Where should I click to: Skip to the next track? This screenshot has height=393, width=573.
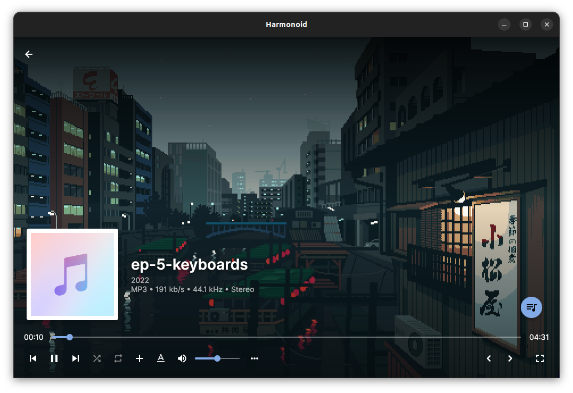pyautogui.click(x=75, y=358)
